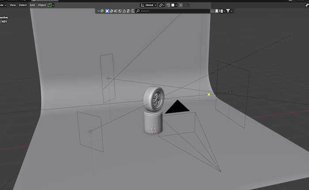Toggle the globe filter icon
The width and height of the screenshot is (309, 190).
120,11
